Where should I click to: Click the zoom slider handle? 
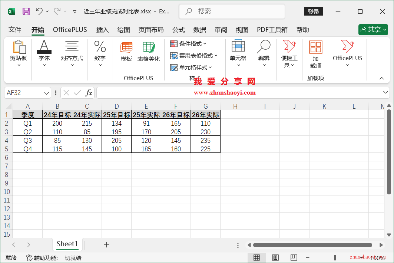[x=335, y=258]
